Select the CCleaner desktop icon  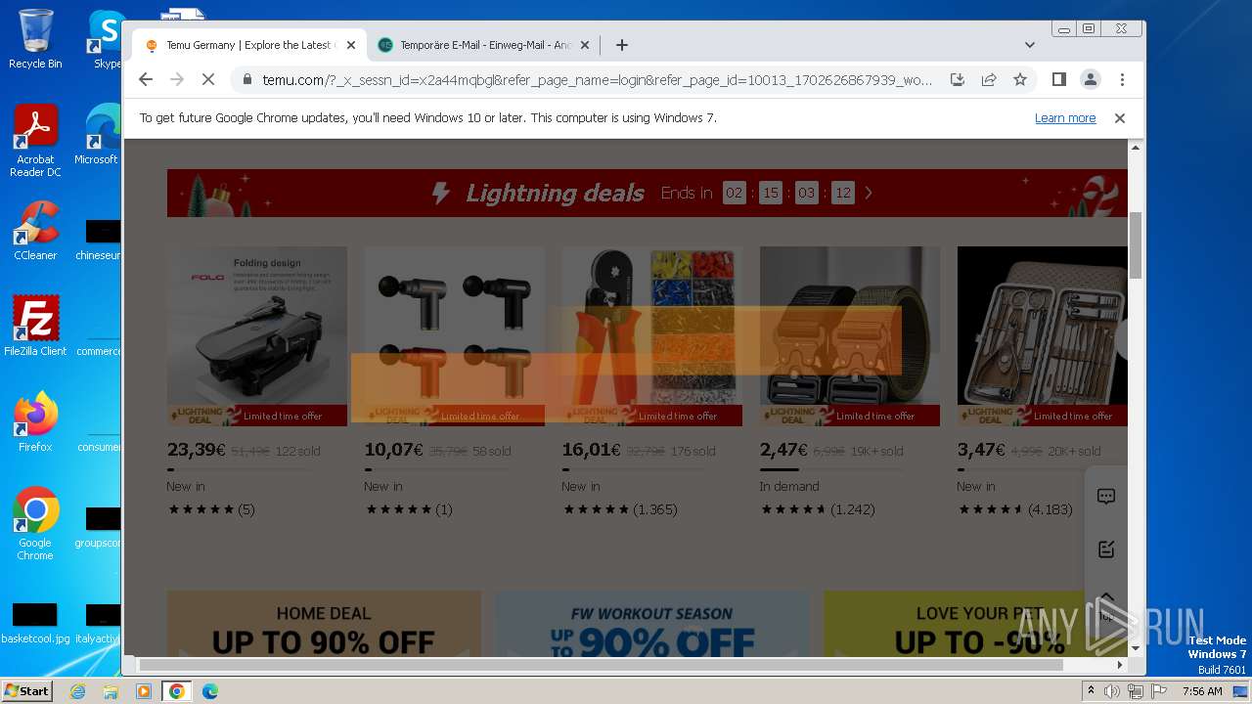pyautogui.click(x=35, y=231)
